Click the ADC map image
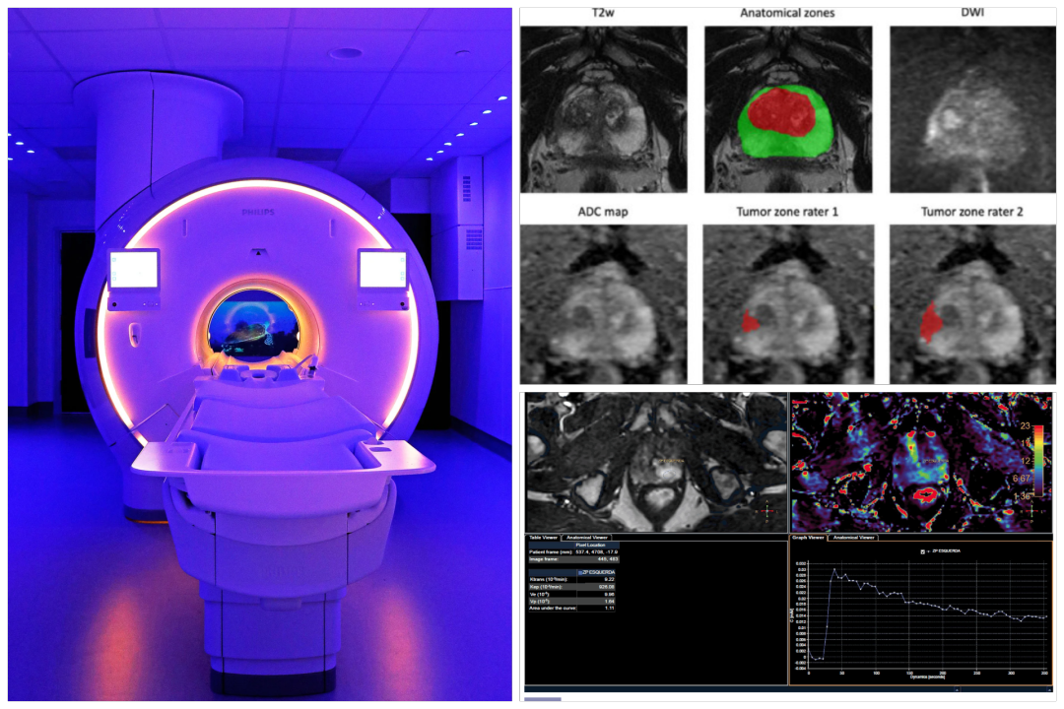Image resolution: width=1064 pixels, height=709 pixels. (603, 303)
